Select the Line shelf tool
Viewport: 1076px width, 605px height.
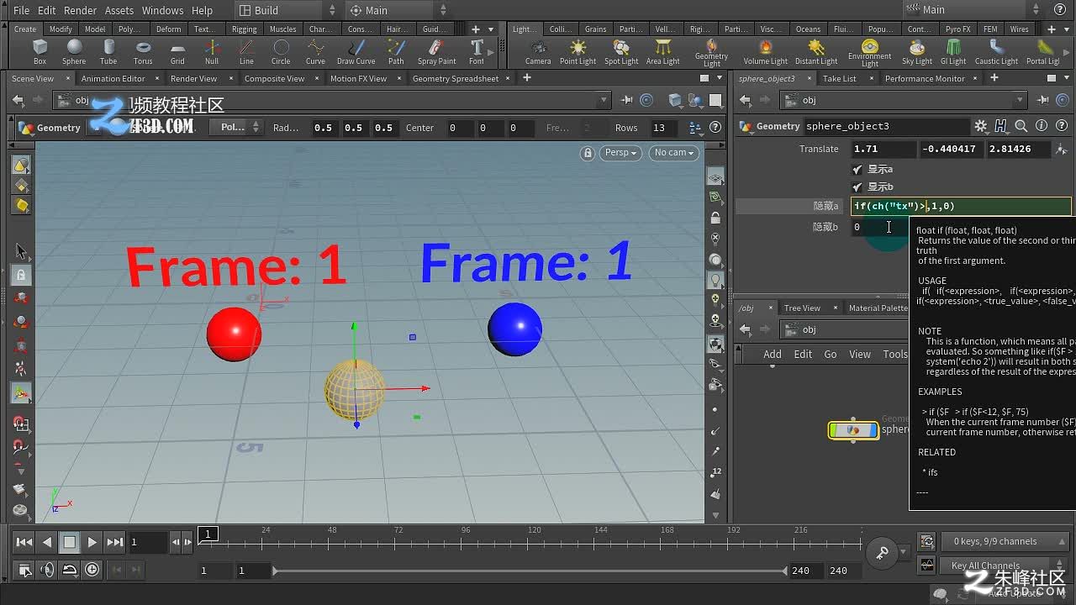(246, 52)
